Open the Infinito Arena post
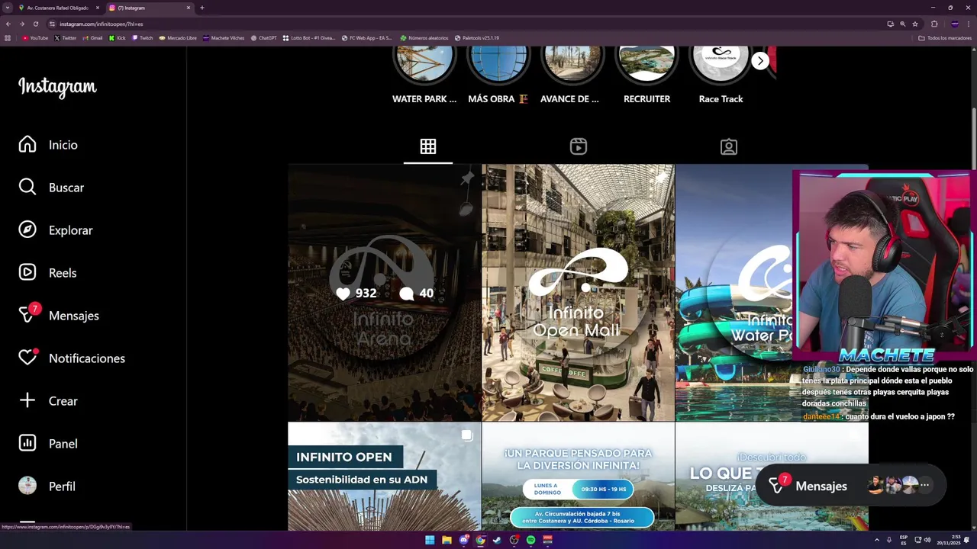 pos(385,293)
